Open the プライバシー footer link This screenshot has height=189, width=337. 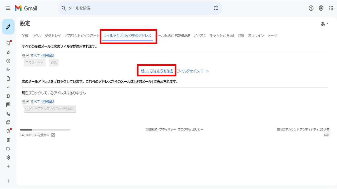pyautogui.click(x=167, y=130)
